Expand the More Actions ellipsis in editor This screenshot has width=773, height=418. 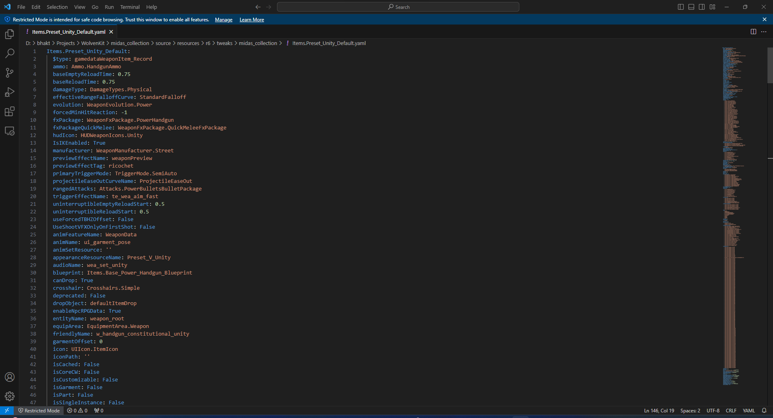pos(764,32)
